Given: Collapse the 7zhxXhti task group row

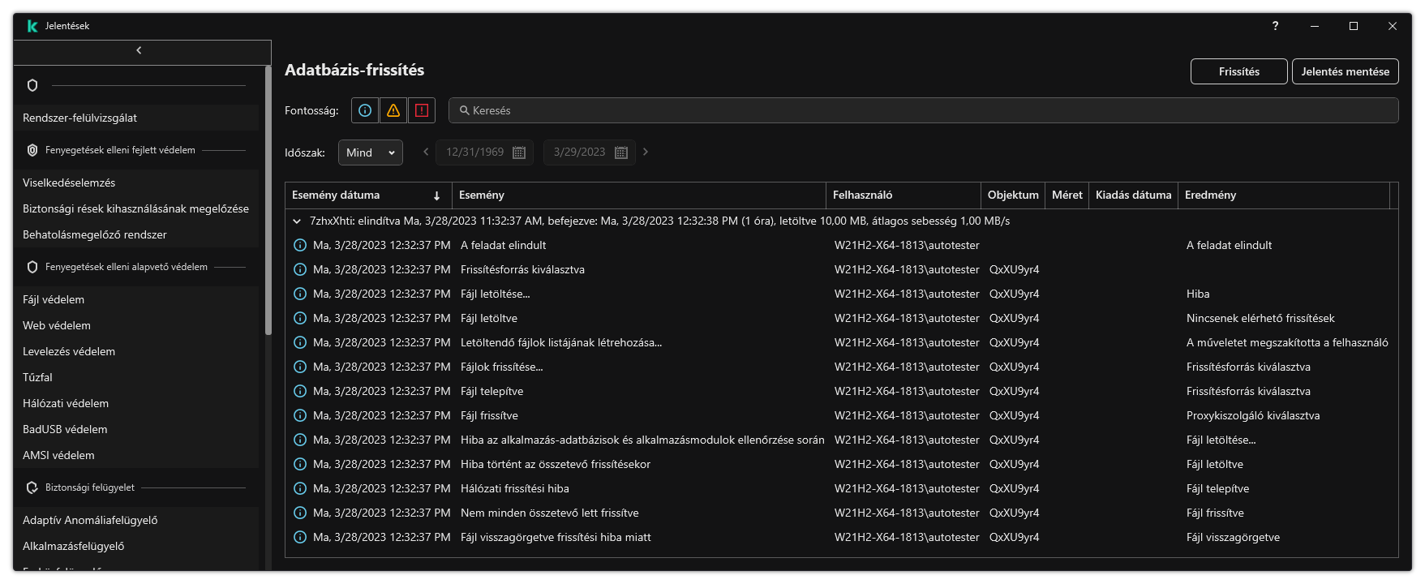Looking at the screenshot, I should click(x=297, y=221).
